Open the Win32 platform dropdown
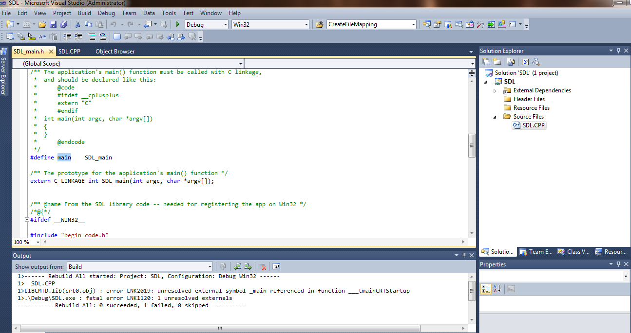Viewport: 631px width, 333px height. pyautogui.click(x=306, y=24)
